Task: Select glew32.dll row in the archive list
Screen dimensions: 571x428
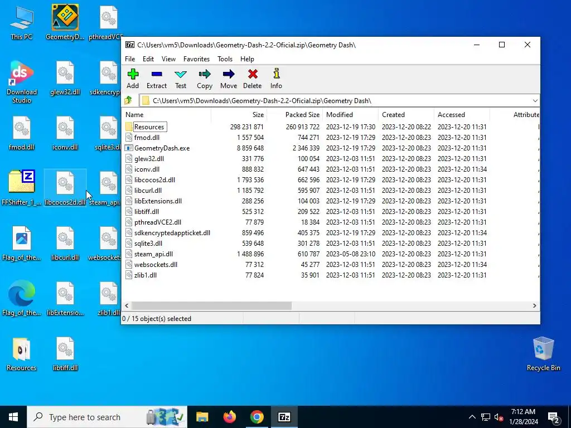Action: tap(331, 159)
